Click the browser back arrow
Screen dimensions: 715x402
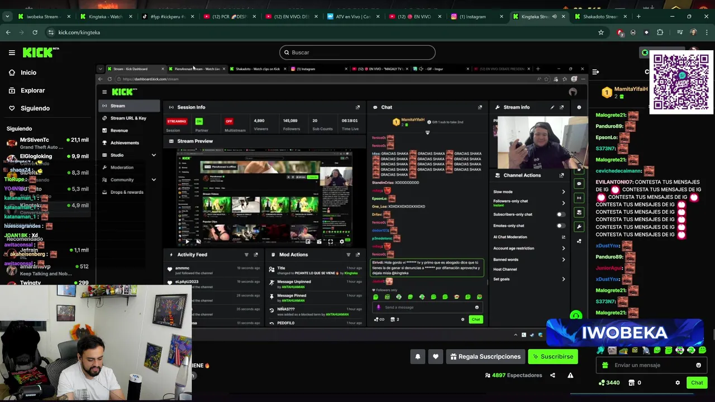8,32
